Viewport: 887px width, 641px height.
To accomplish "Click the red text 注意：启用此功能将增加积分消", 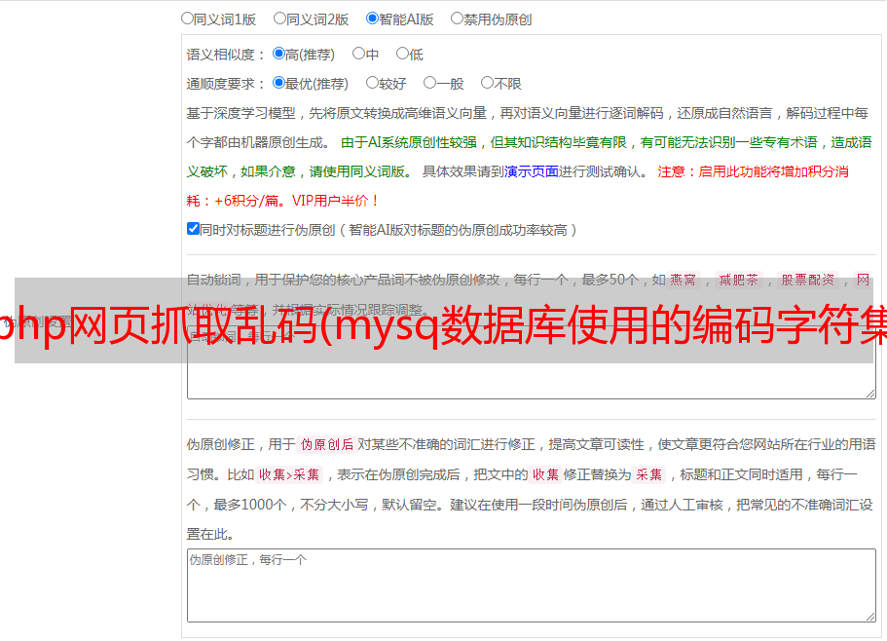I will pos(753,171).
